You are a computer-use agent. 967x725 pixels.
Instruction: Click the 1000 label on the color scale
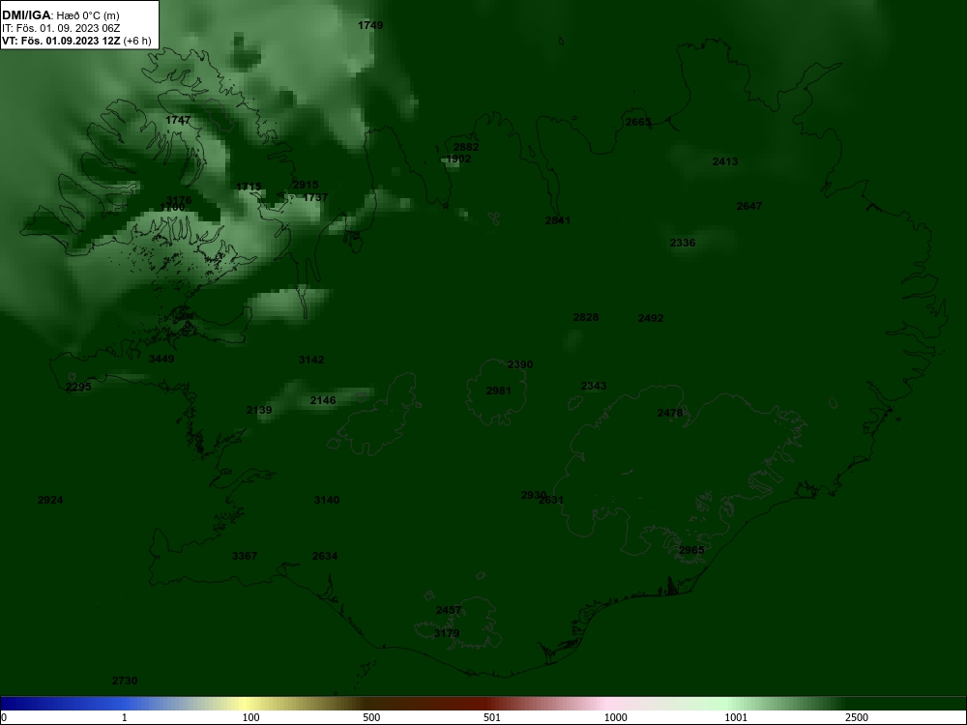click(615, 717)
